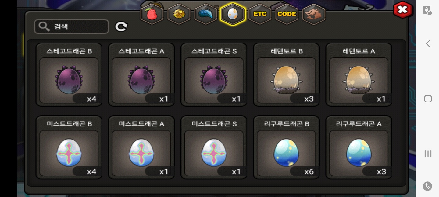Focus the 검색 search field
Screen dimensions: 439x197
pos(71,27)
